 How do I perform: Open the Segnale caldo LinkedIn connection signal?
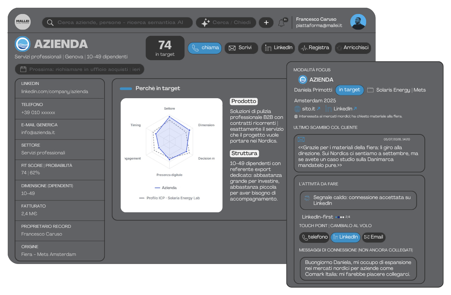pos(358,200)
